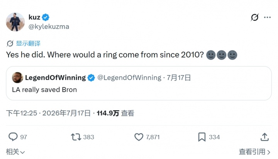278x159 pixels.
Task: Click the reply speech bubble icon
Action: click(x=13, y=137)
